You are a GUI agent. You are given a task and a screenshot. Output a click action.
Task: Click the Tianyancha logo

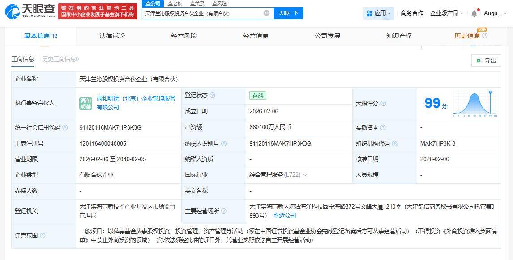click(x=30, y=12)
